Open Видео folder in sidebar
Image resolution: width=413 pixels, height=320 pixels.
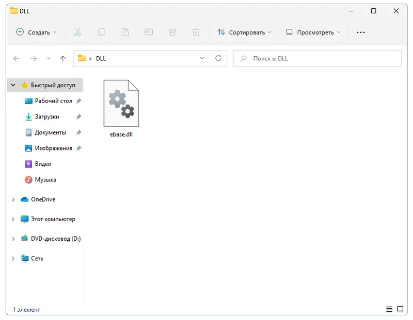(x=43, y=164)
